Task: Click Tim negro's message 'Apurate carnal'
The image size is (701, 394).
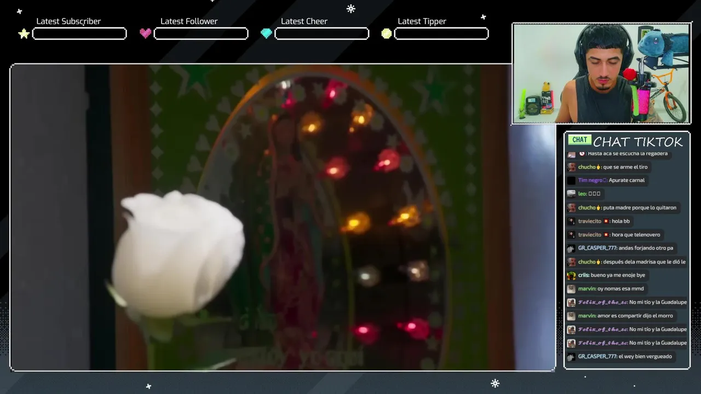Action: [x=627, y=180]
